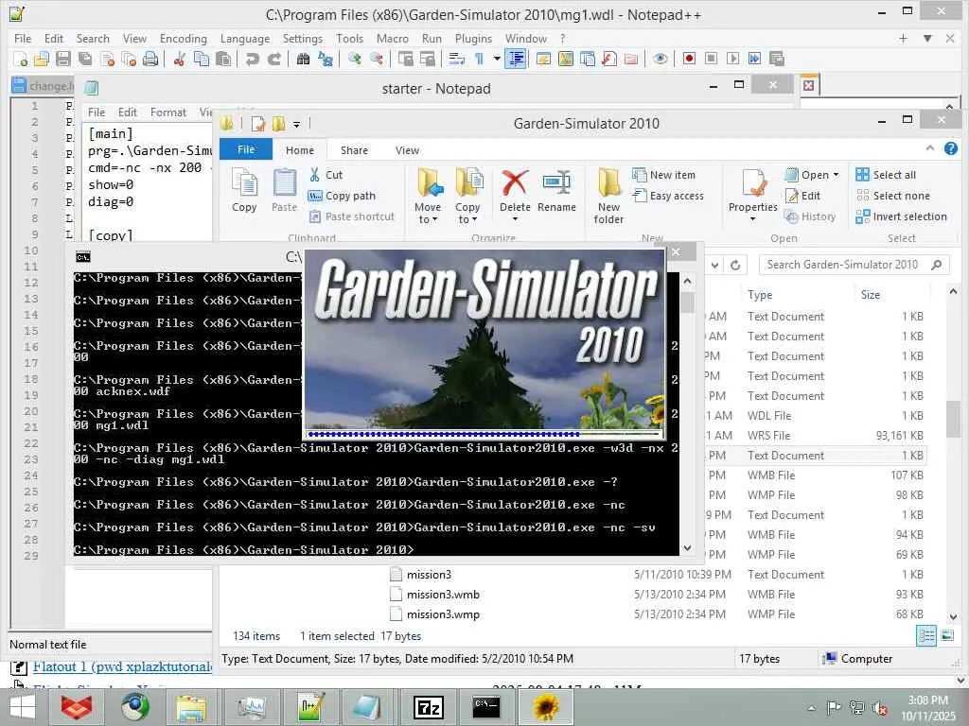
Task: Open the File tab in Explorer ribbon
Action: pyautogui.click(x=246, y=150)
